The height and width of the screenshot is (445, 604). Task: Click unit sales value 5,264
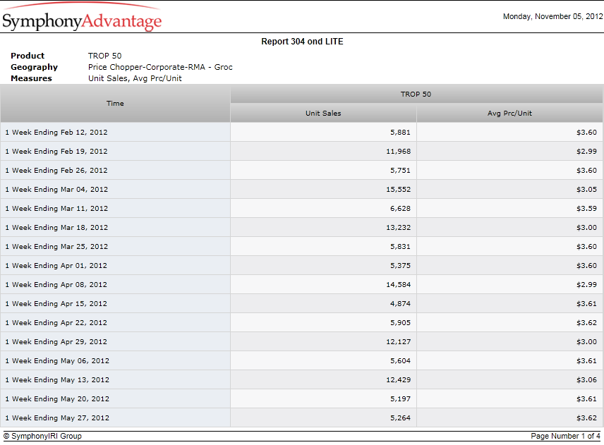pos(400,418)
